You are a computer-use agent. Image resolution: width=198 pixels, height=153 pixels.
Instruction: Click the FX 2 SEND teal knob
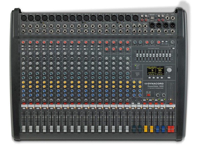(x=140, y=42)
